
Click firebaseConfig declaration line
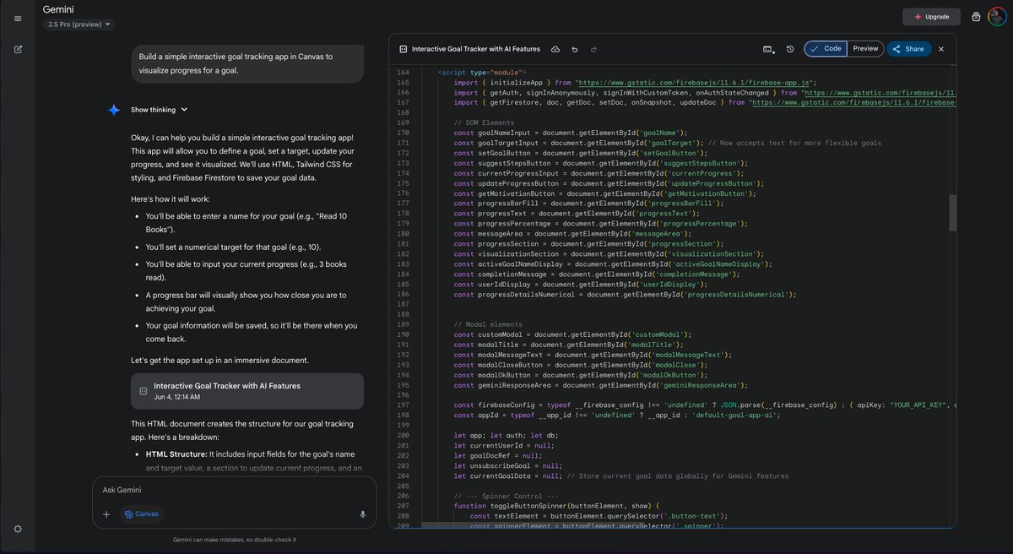coord(705,407)
